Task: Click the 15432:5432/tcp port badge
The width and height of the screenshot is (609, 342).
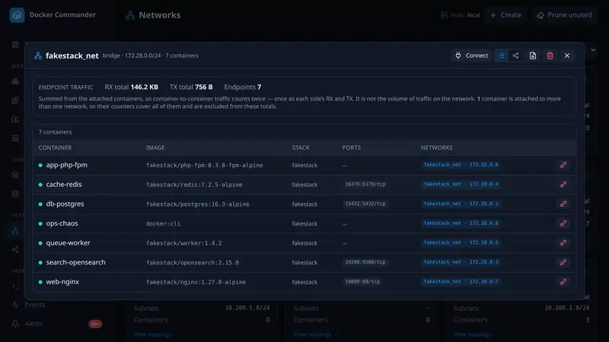Action: pos(365,204)
